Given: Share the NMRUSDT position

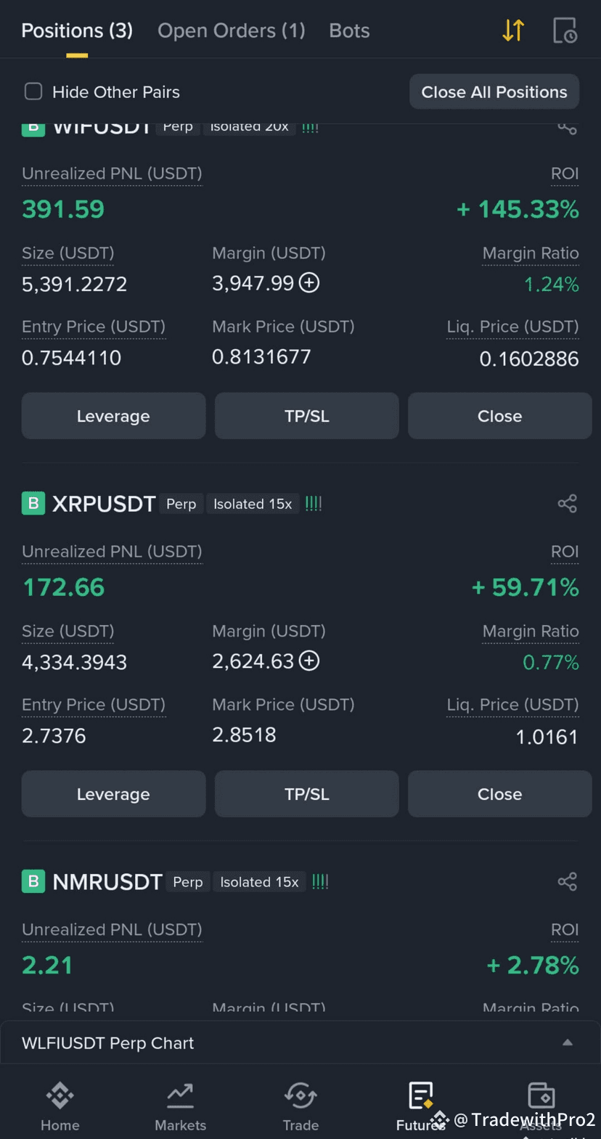Looking at the screenshot, I should [567, 882].
